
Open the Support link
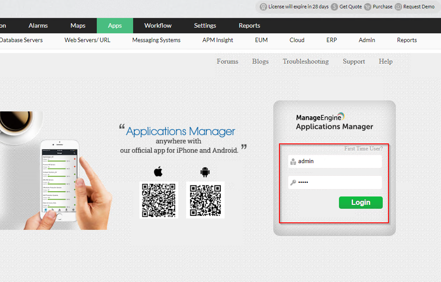point(354,61)
